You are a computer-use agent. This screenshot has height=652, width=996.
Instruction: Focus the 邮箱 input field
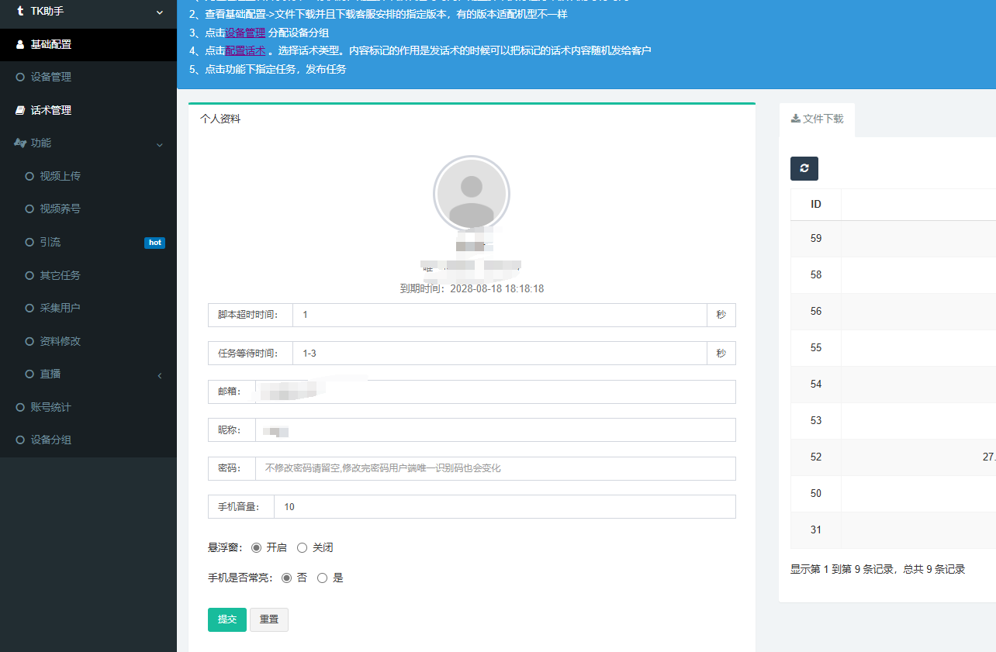[x=495, y=392]
